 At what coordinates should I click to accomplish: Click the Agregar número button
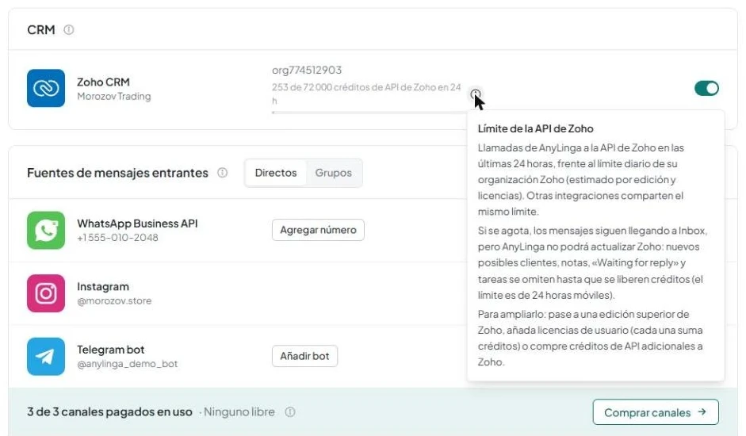click(x=318, y=230)
